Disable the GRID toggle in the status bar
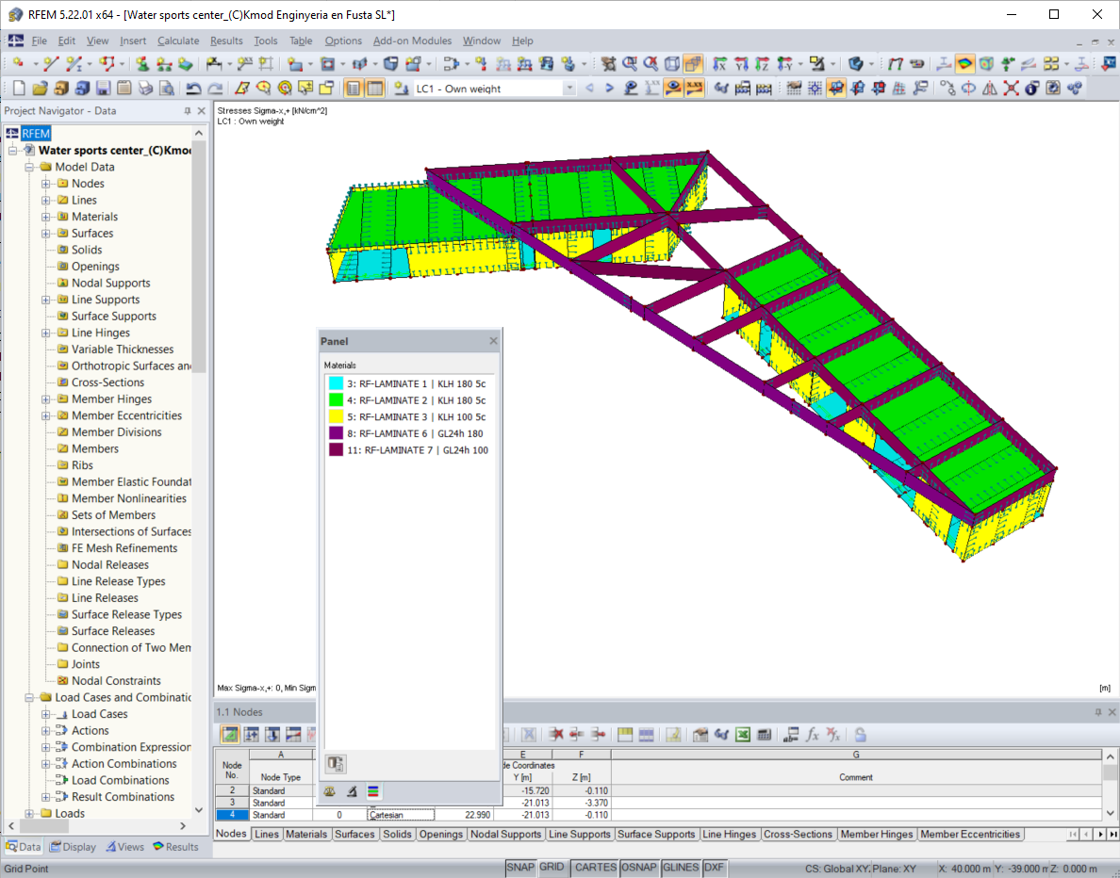Viewport: 1120px width, 878px height. [x=552, y=868]
